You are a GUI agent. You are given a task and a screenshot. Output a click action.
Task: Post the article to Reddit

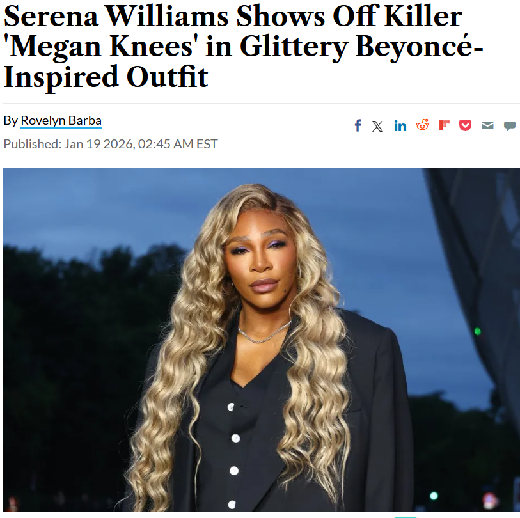[x=422, y=125]
